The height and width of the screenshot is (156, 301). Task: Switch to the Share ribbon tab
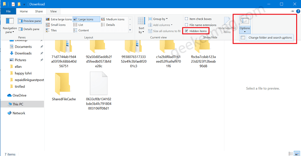[x=39, y=11]
